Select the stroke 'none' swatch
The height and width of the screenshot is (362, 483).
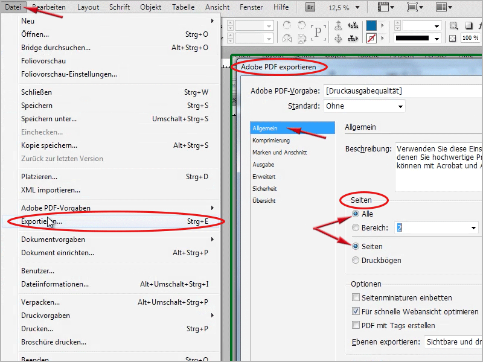(x=371, y=39)
